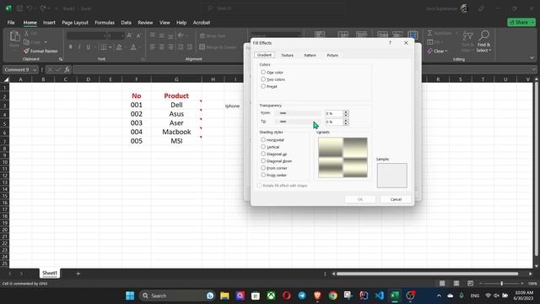540x304 pixels.
Task: Click the Top Align icon
Action: click(153, 35)
